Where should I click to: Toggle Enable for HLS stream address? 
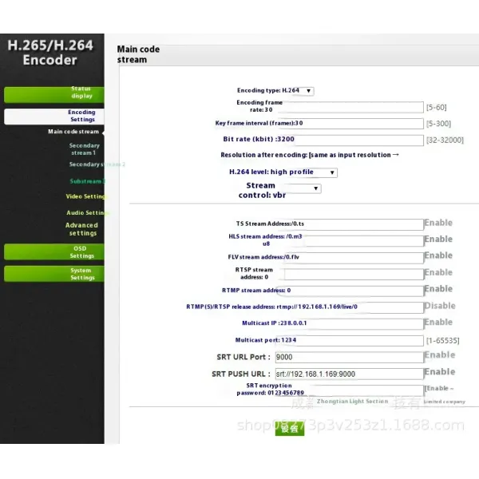438,239
